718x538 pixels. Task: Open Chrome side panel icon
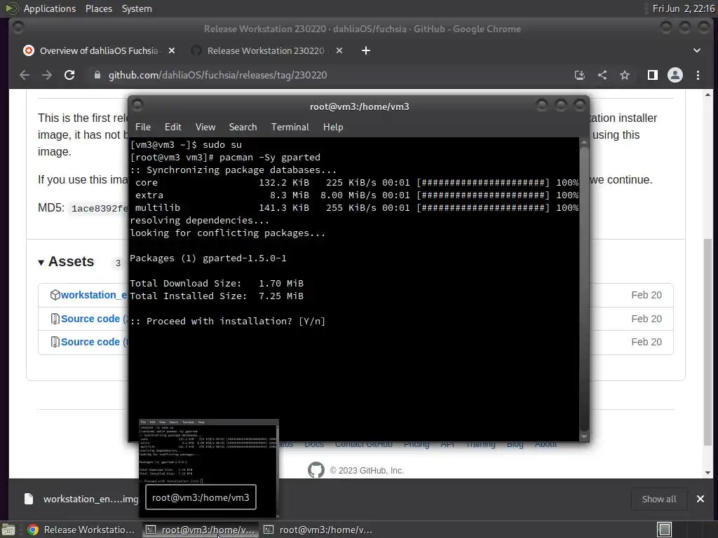(x=653, y=75)
